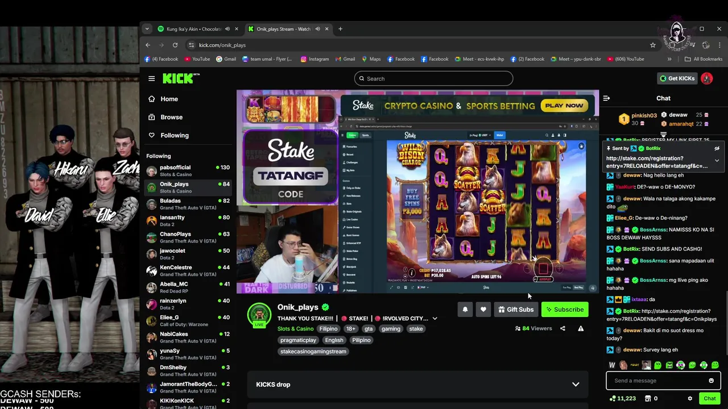Click the stream video player
This screenshot has height=409, width=728.
(417, 191)
